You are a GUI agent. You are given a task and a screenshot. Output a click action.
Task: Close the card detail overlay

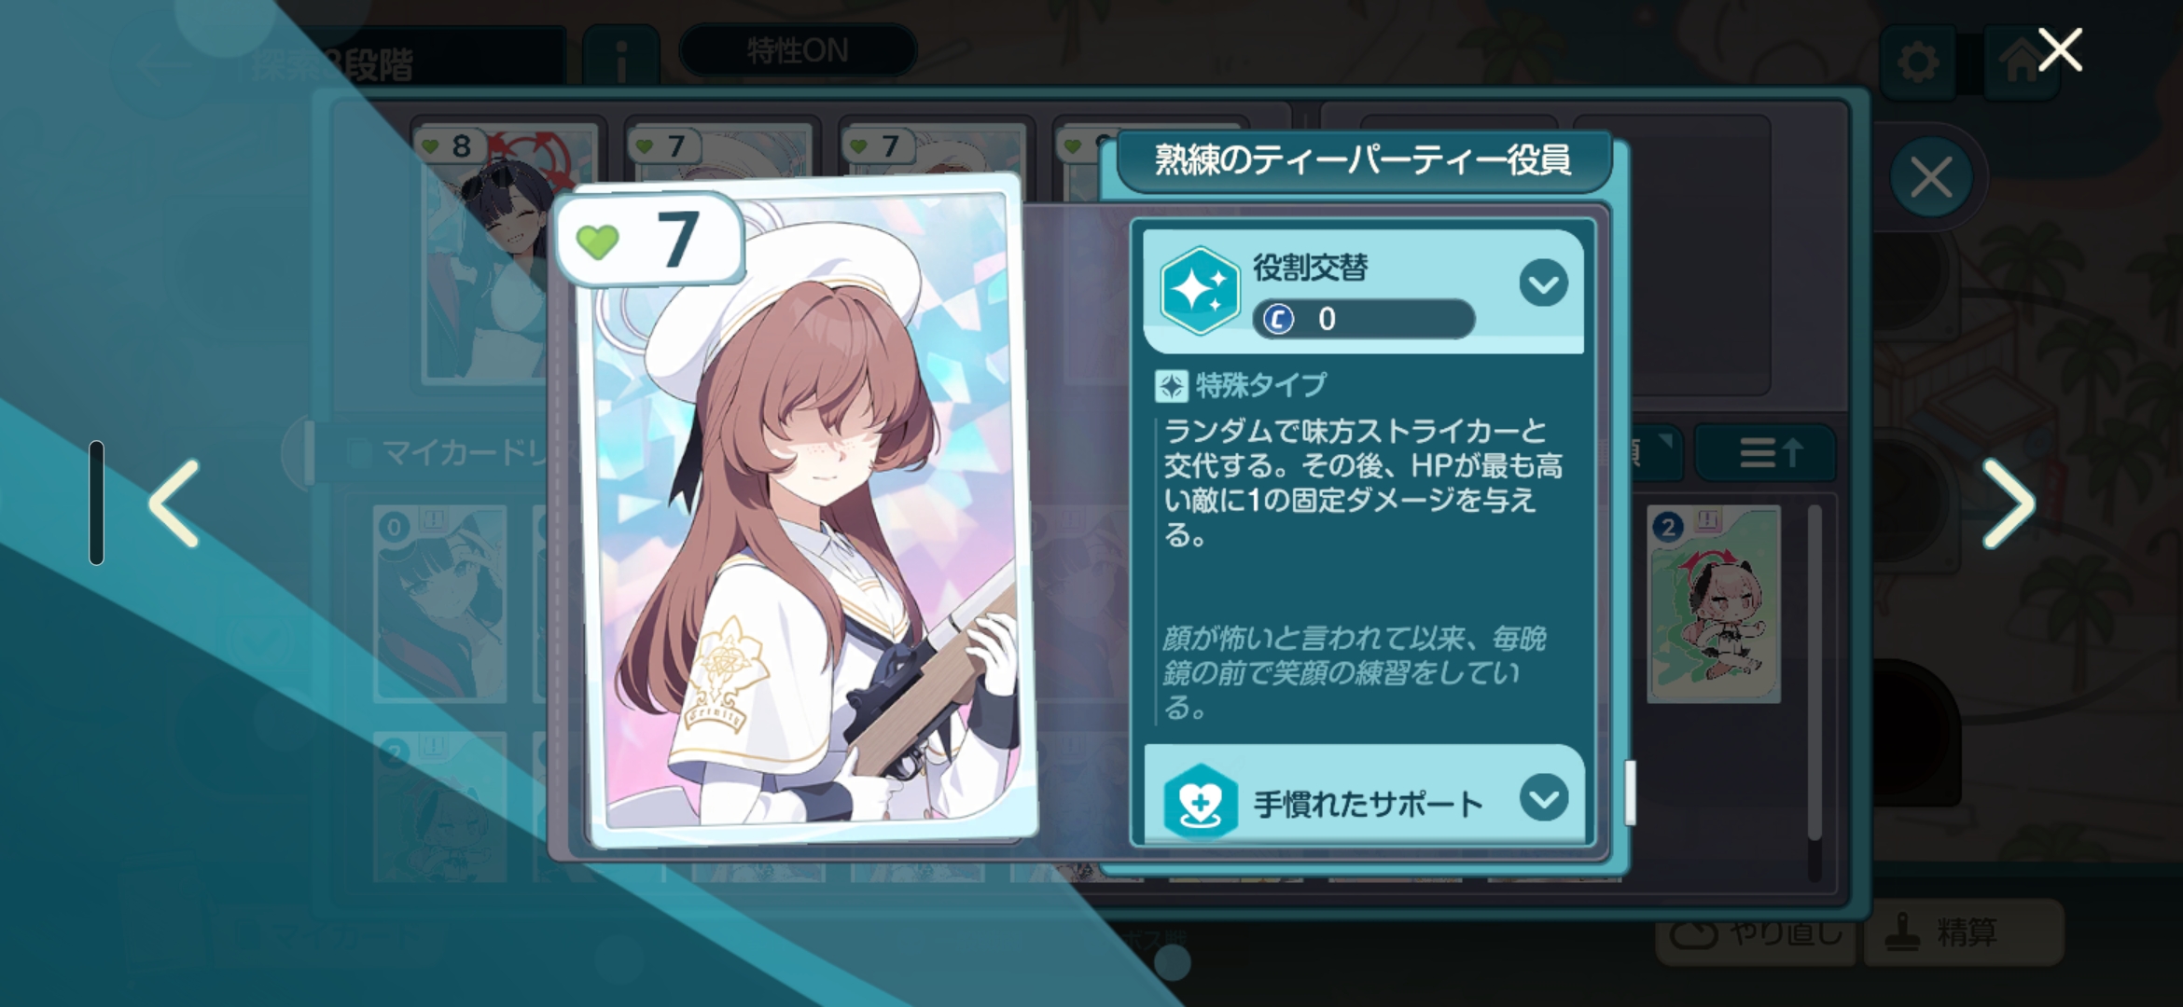[2060, 50]
